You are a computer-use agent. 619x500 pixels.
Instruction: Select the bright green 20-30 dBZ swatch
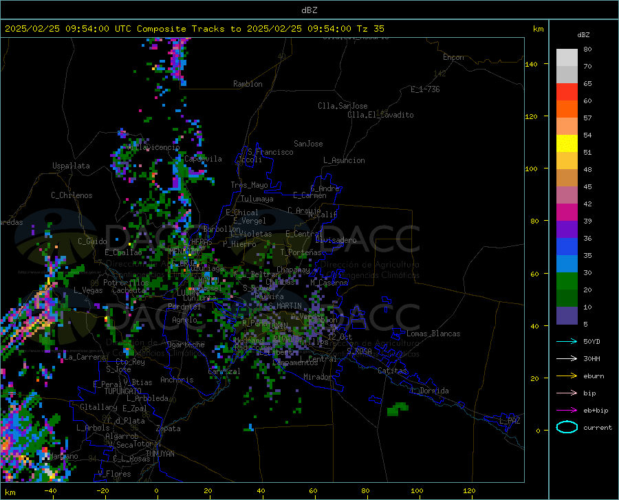(567, 281)
